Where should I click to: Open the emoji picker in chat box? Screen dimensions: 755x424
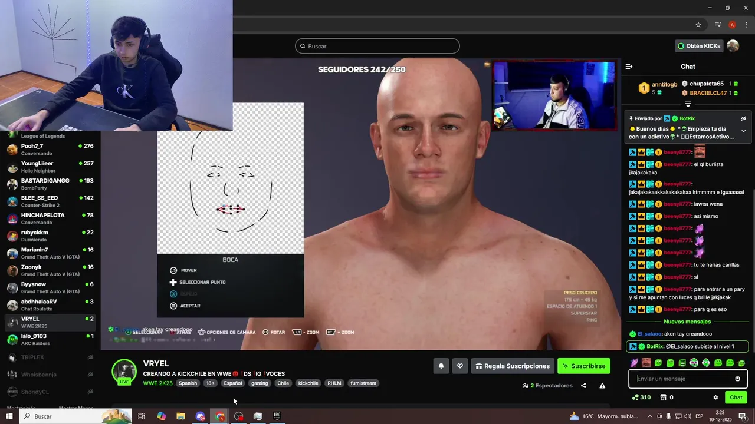pos(737,379)
